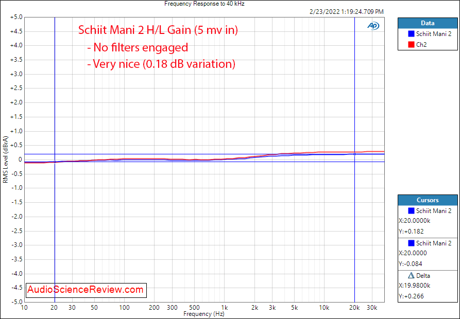Click the 100 tick label on the frequency axis
The image size is (460, 319).
(x=124, y=308)
